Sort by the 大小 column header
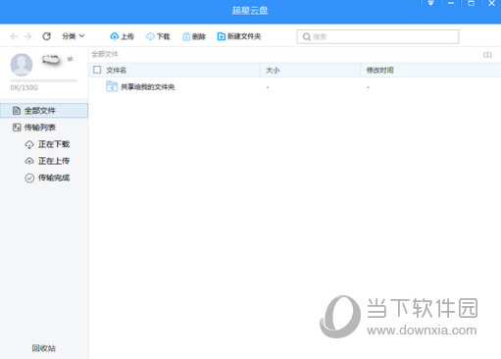 point(273,70)
